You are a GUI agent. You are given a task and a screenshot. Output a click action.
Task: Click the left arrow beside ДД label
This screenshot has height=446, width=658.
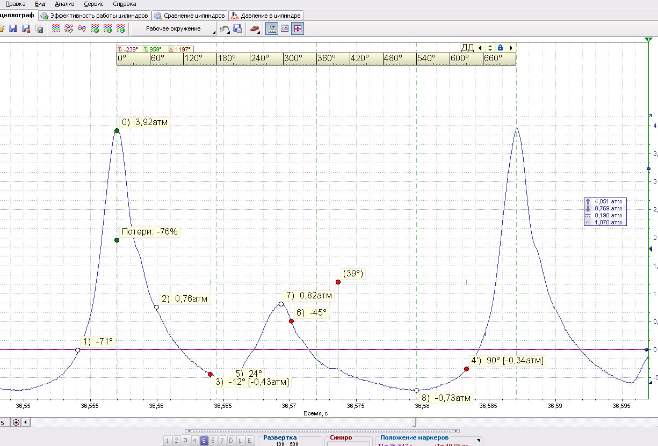click(x=480, y=48)
